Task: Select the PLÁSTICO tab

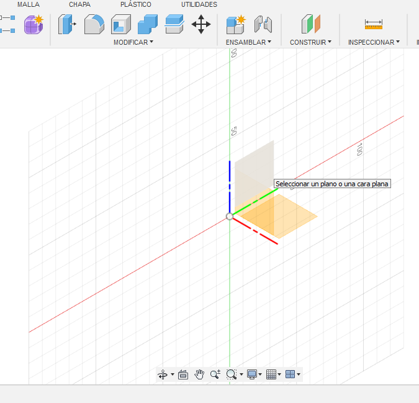Action: click(136, 4)
